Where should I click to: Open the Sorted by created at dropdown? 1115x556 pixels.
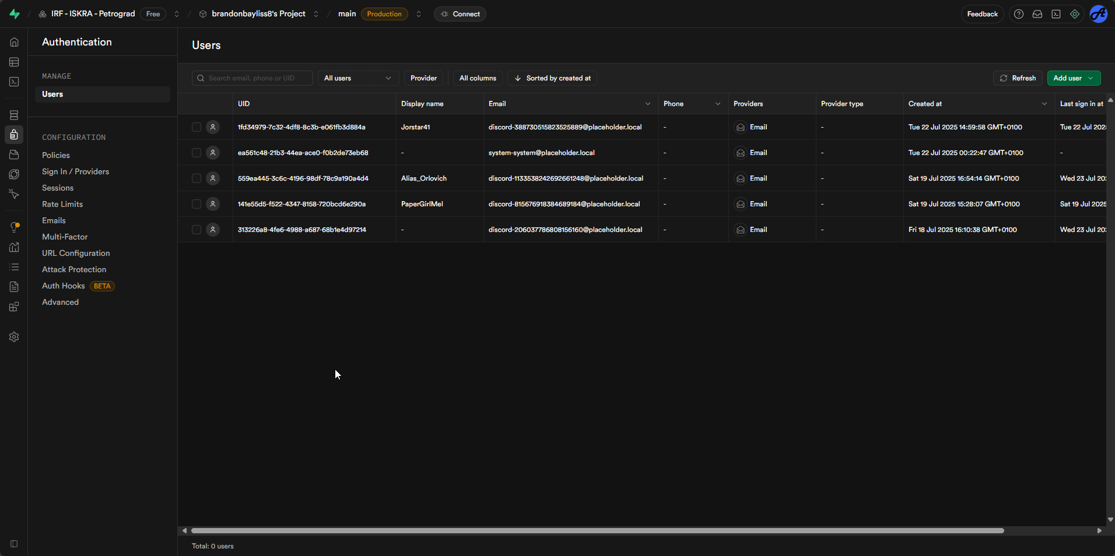tap(552, 78)
